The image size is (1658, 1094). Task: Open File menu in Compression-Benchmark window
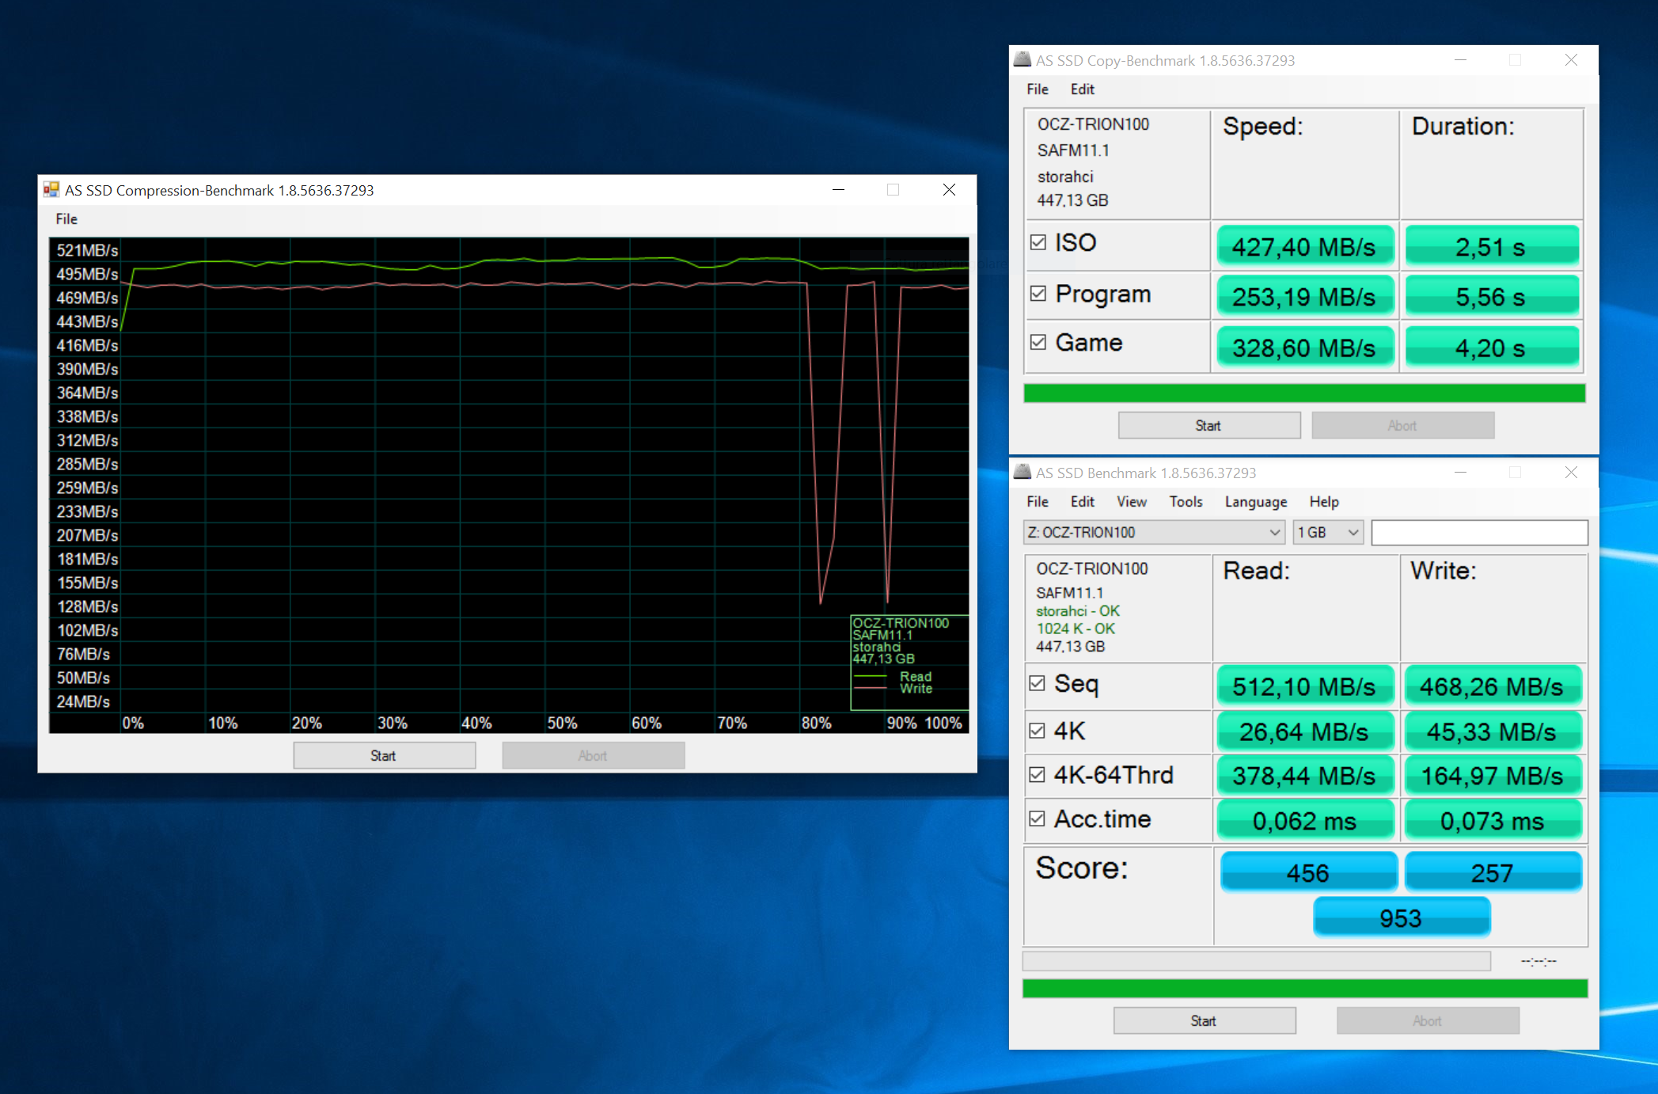click(66, 218)
